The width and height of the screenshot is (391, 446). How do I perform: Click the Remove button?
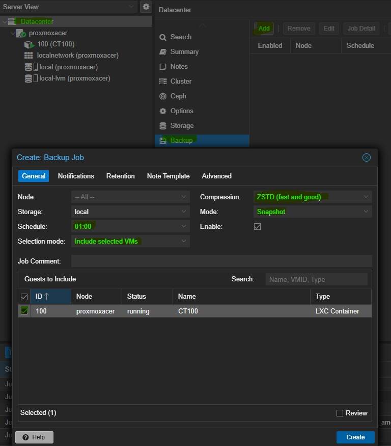pos(299,29)
